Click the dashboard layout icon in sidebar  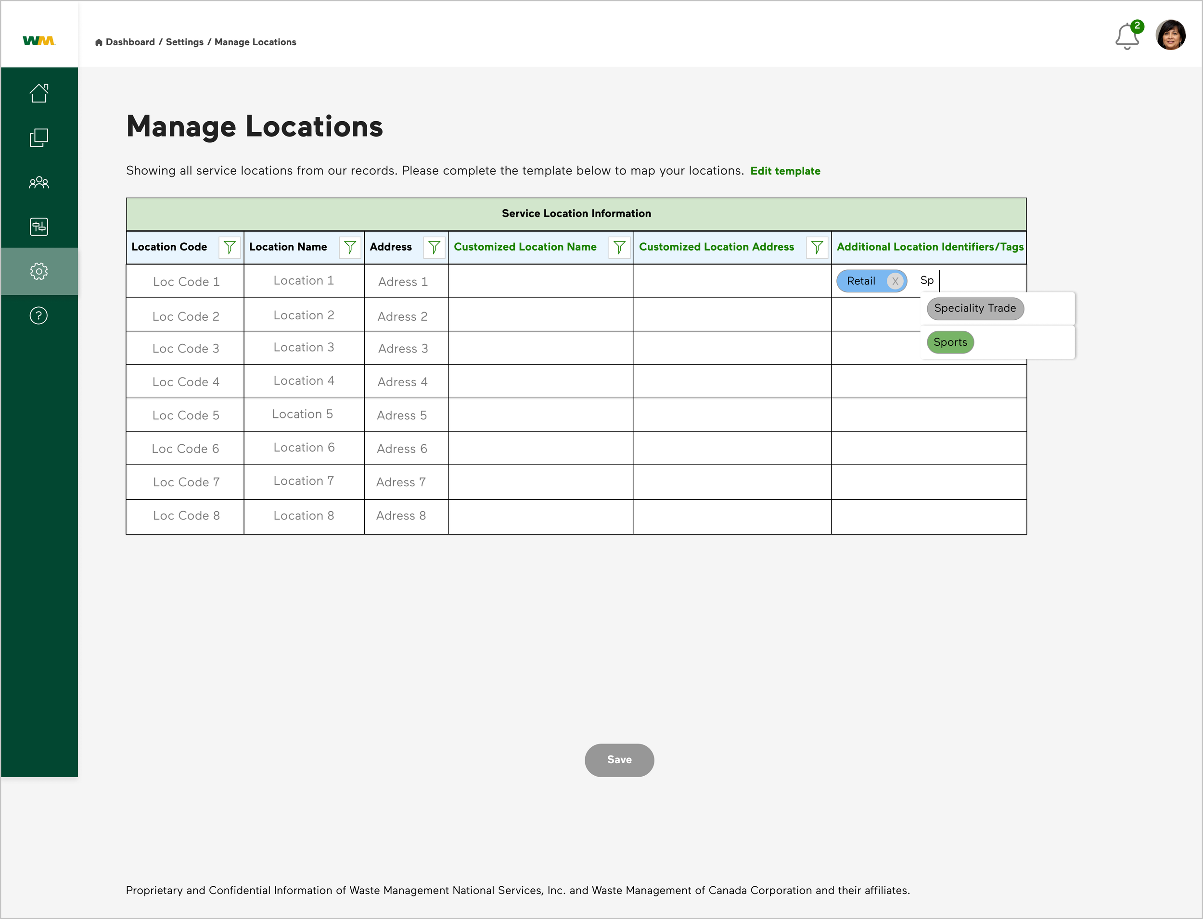pos(39,227)
